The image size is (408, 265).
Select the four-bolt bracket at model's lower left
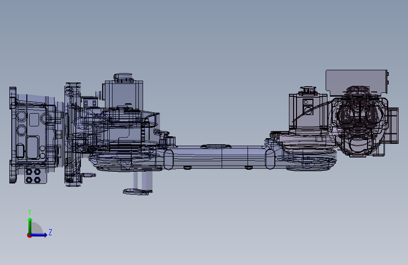point(36,176)
